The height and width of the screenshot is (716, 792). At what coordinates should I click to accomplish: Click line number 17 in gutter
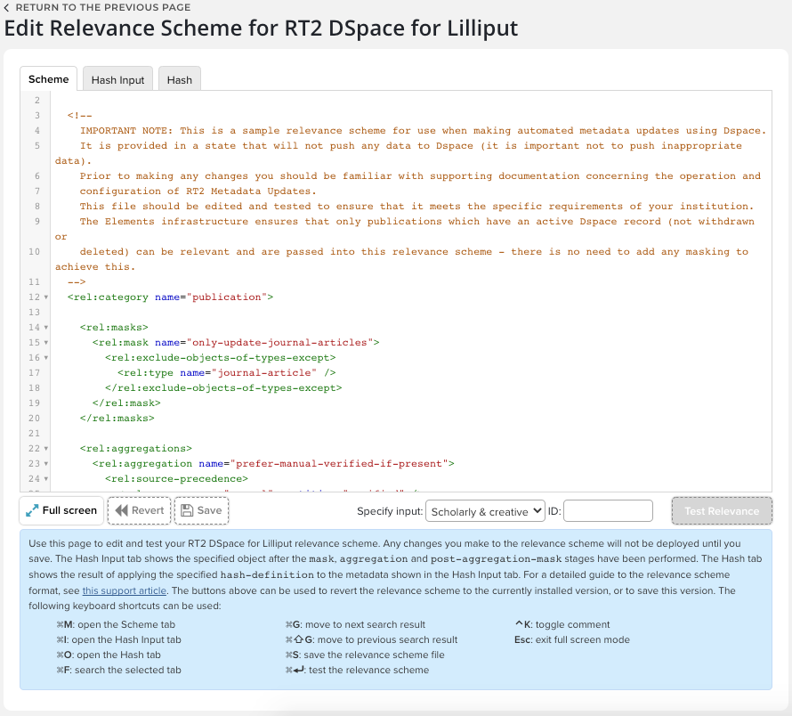click(34, 372)
